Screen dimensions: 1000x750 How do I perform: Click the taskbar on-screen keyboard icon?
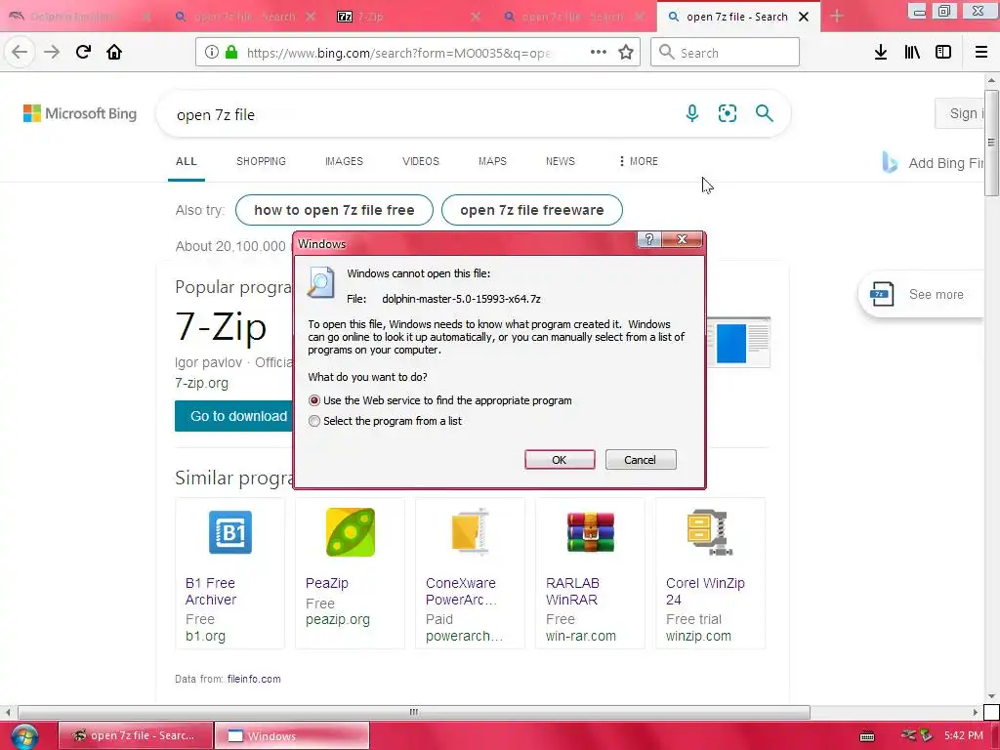[867, 736]
